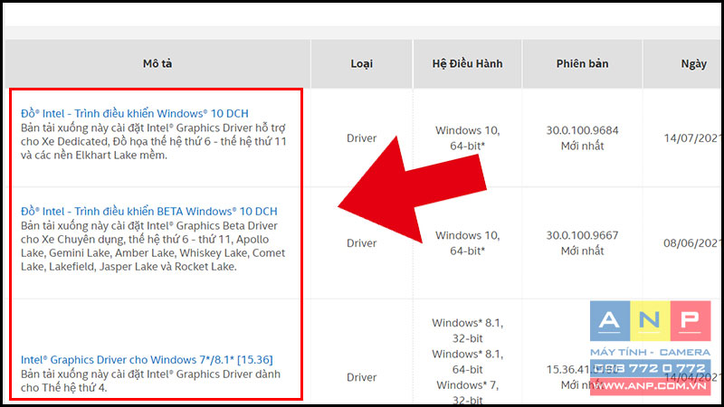Click the Loại column header
Image resolution: width=724 pixels, height=407 pixels.
click(361, 63)
